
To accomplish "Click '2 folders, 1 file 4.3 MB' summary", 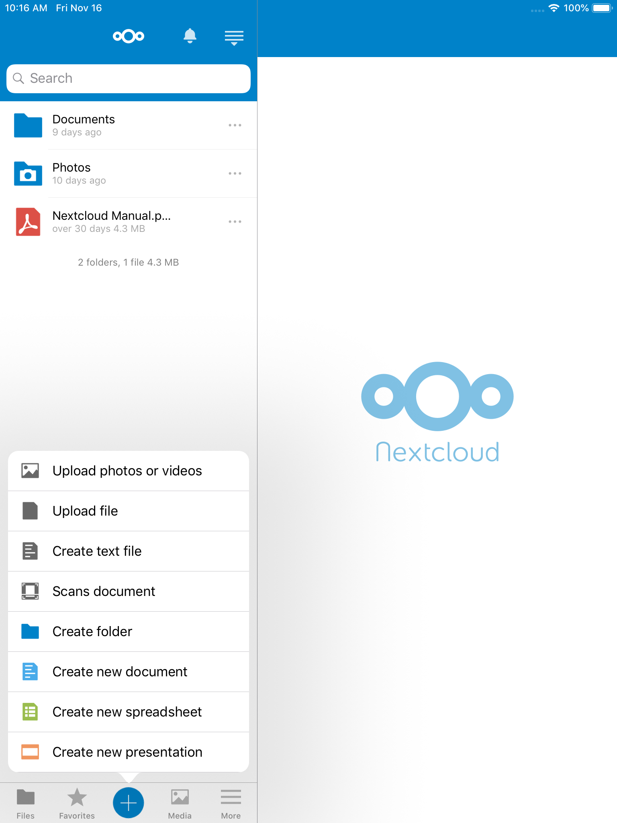I will (129, 262).
